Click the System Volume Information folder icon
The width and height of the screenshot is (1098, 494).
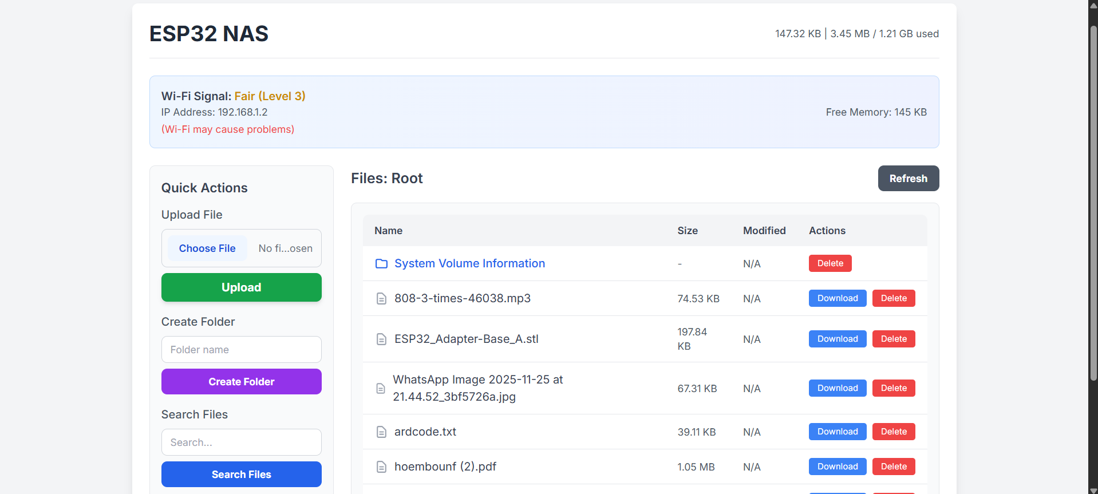[x=381, y=263]
